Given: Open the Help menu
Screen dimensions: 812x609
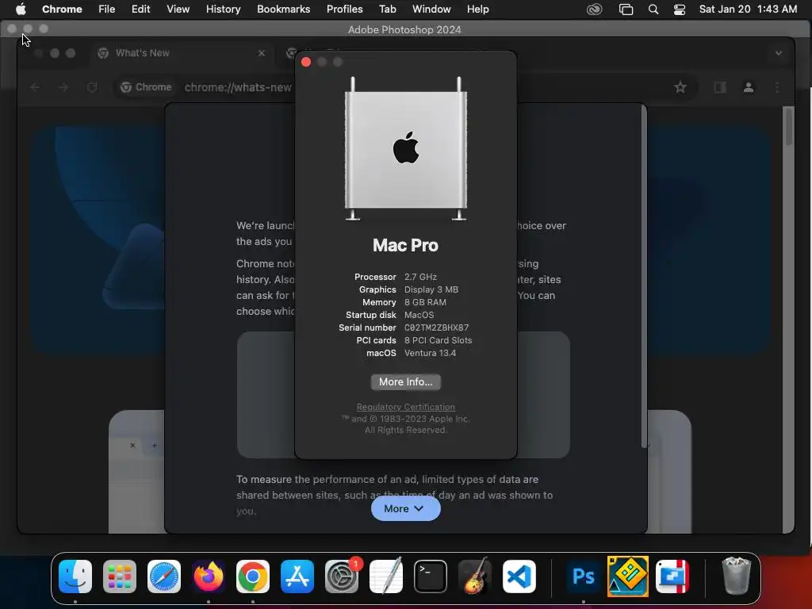Looking at the screenshot, I should (x=477, y=9).
